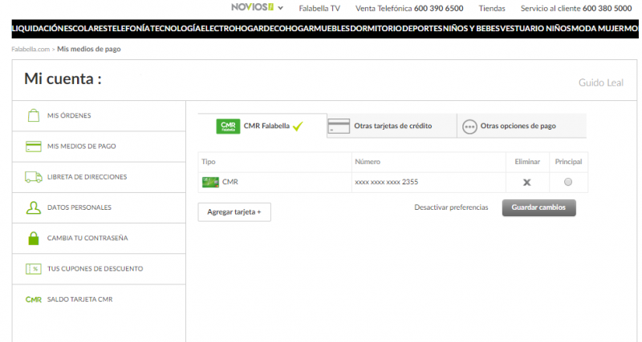Click the credit card icon for Mis Medios de Pago
Viewport: 642px width, 342px height.
click(x=33, y=147)
